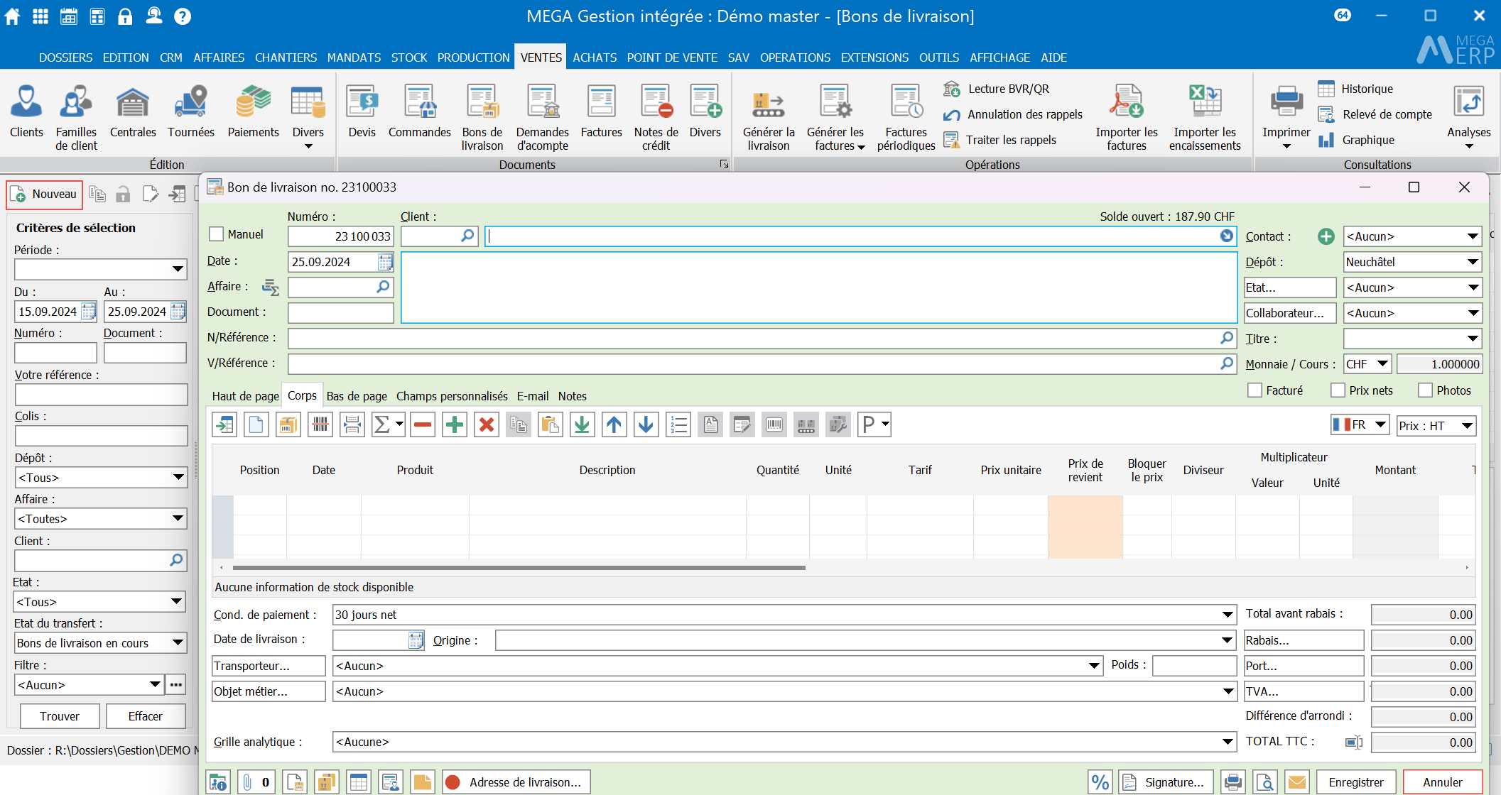Click the print preview magnifier icon at bottom
Image resolution: width=1501 pixels, height=795 pixels.
point(1265,782)
